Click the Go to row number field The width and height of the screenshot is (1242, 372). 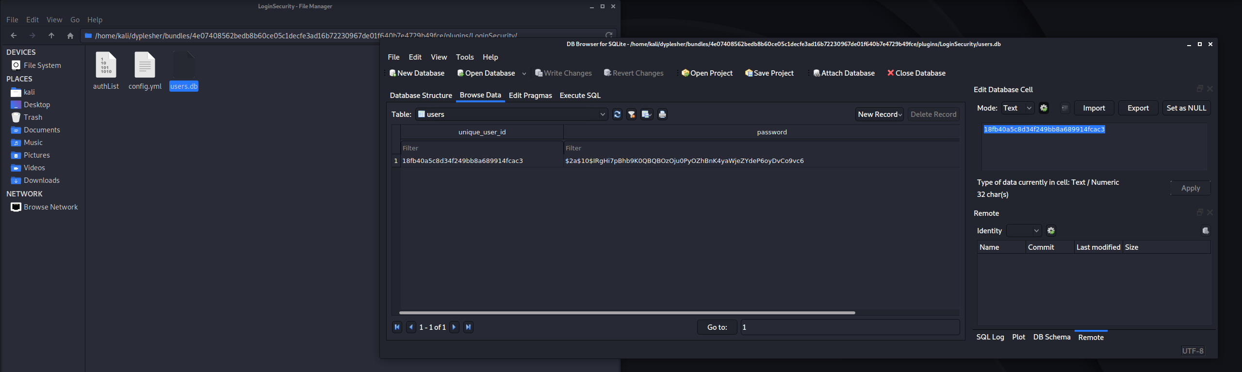[x=850, y=327]
